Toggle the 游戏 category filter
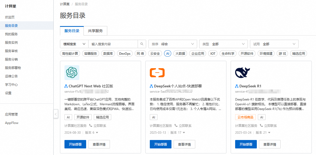 (x=282, y=54)
